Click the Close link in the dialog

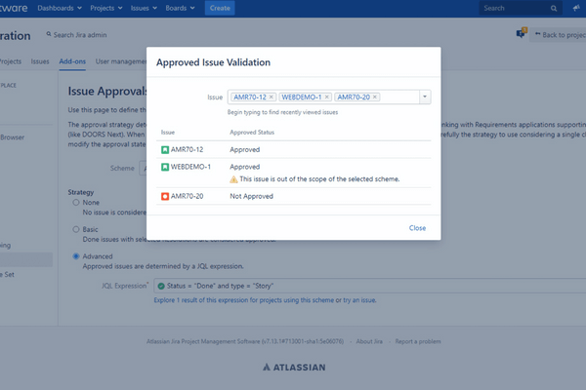coord(417,228)
